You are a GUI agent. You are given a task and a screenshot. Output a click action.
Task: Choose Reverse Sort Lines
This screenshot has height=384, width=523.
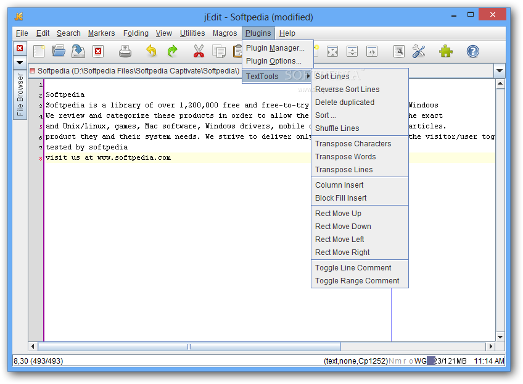[x=360, y=90]
